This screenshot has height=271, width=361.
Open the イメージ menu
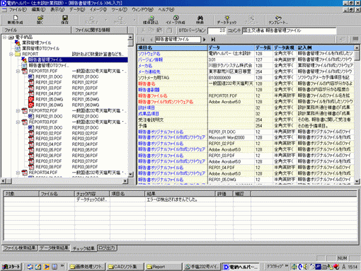(98, 10)
